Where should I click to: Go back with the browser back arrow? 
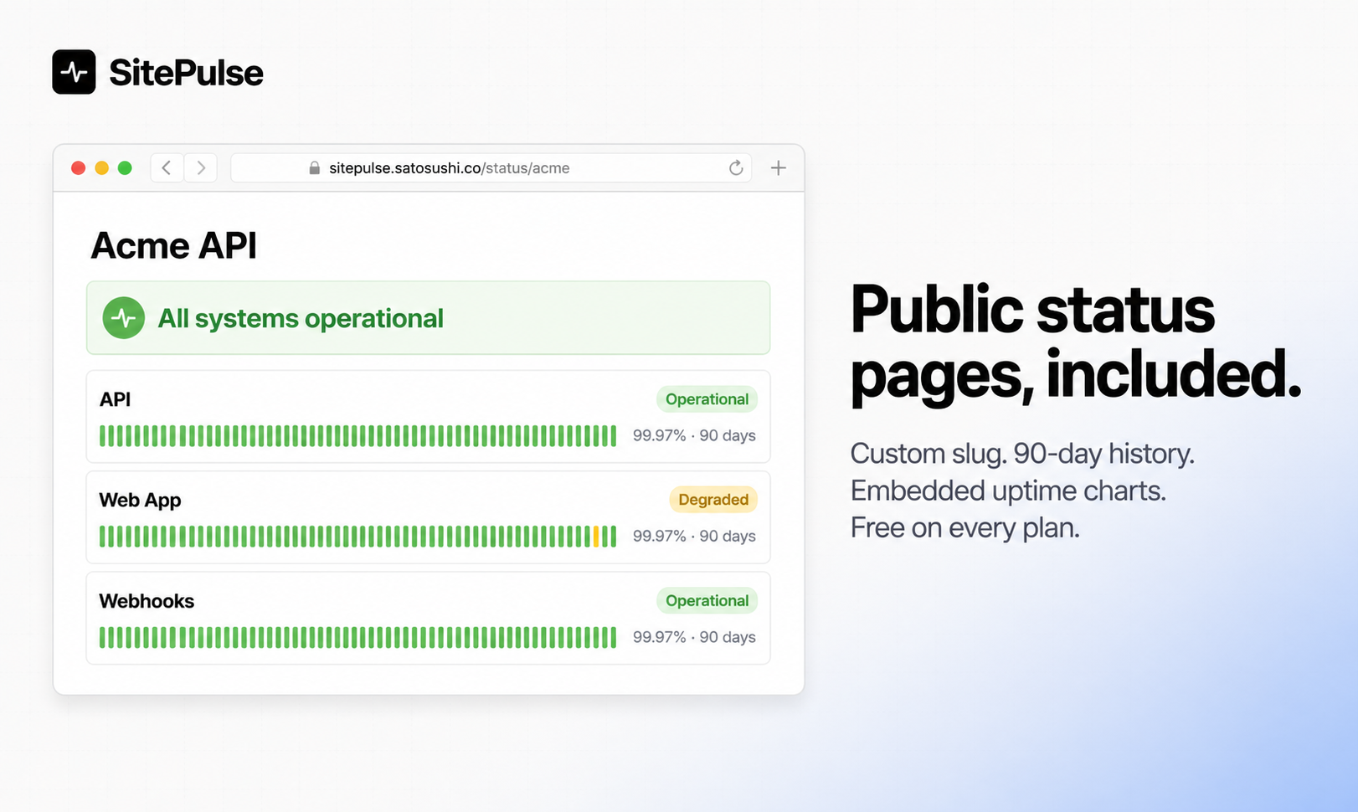click(167, 167)
